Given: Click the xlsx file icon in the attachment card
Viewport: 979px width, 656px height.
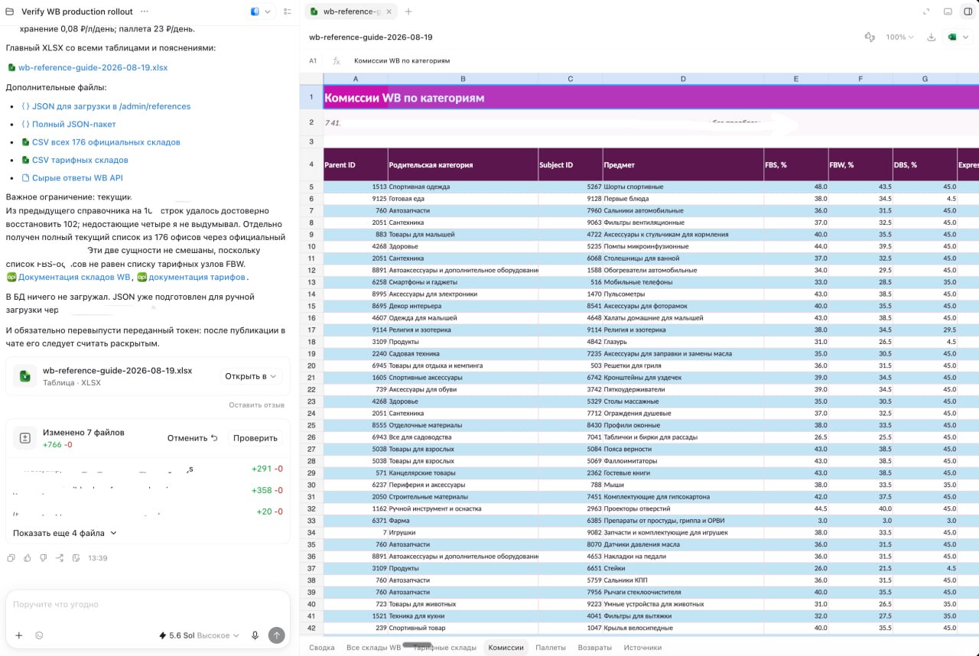Looking at the screenshot, I should coord(25,376).
